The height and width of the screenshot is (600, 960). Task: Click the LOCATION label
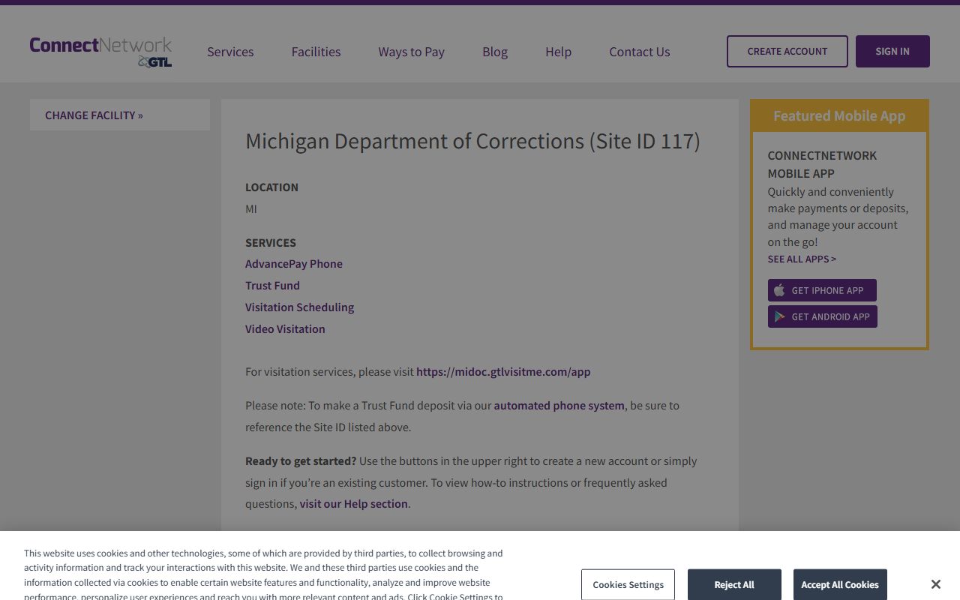pyautogui.click(x=271, y=187)
